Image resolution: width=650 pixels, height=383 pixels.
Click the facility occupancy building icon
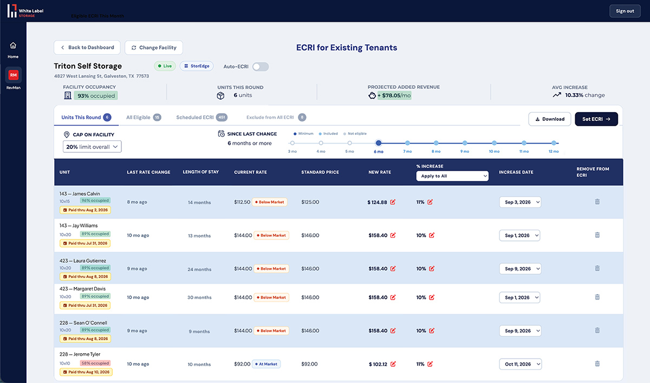[x=68, y=95]
